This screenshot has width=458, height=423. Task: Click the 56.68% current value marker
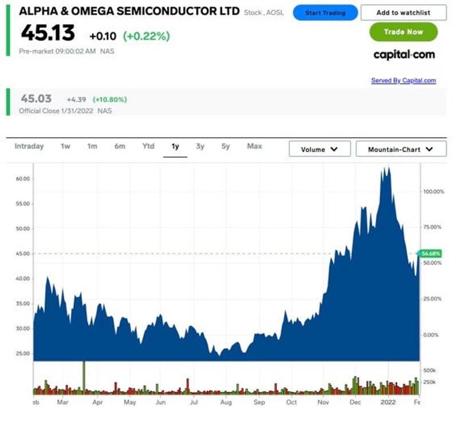pos(431,254)
